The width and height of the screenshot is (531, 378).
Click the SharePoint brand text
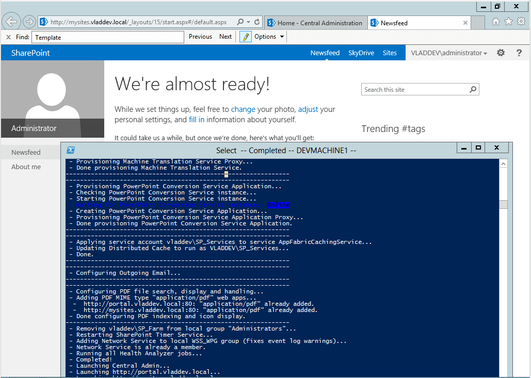click(30, 53)
